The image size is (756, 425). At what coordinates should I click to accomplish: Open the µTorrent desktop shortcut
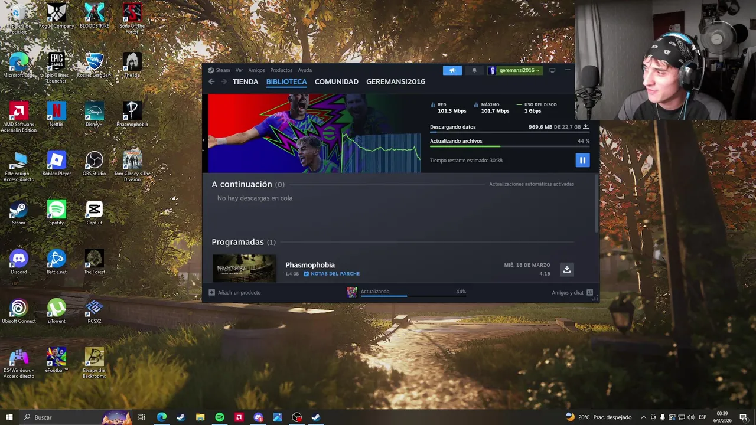pyautogui.click(x=56, y=312)
